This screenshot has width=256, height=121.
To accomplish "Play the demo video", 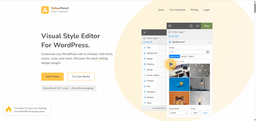I will tap(170, 64).
